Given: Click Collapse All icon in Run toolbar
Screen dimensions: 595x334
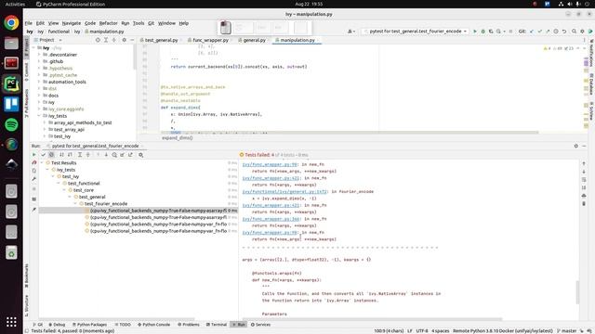Looking at the screenshot, I should 88,155.
